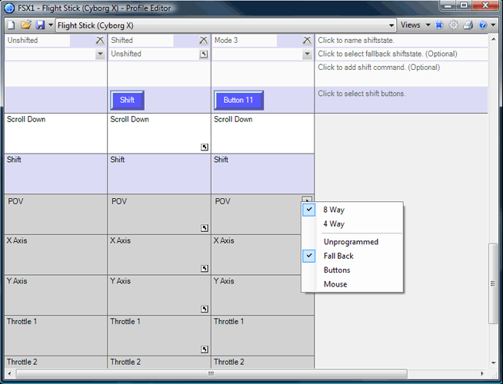Select the Mode 3 Scroll Down cell

point(263,133)
